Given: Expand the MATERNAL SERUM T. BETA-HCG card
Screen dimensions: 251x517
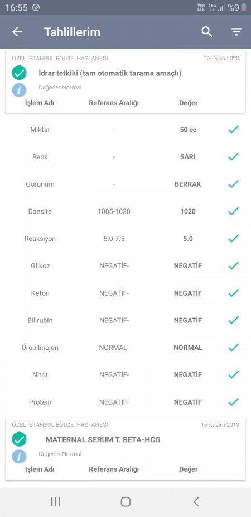Looking at the screenshot, I should (126, 449).
